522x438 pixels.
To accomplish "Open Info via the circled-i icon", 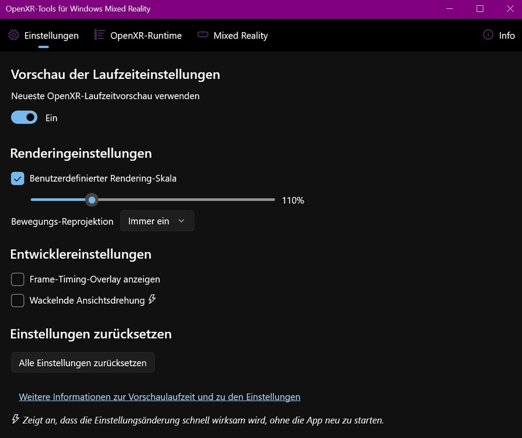I will coord(488,35).
